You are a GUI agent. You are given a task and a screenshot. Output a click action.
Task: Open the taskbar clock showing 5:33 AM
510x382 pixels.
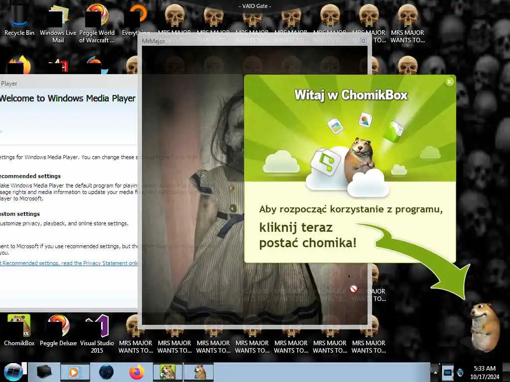click(485, 372)
